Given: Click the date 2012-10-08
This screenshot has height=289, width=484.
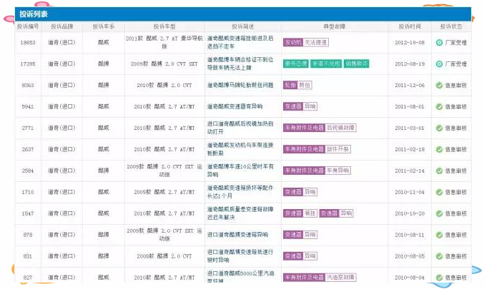Looking at the screenshot, I should click(410, 43).
